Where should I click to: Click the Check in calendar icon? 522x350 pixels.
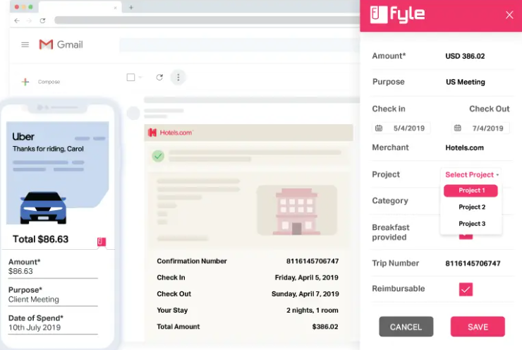[x=379, y=128]
